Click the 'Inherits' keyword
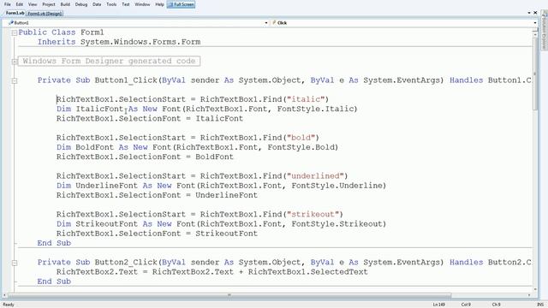548x308 pixels. 57,42
